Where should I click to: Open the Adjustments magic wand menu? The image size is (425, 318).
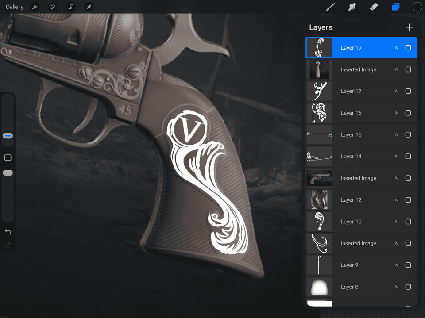point(53,7)
